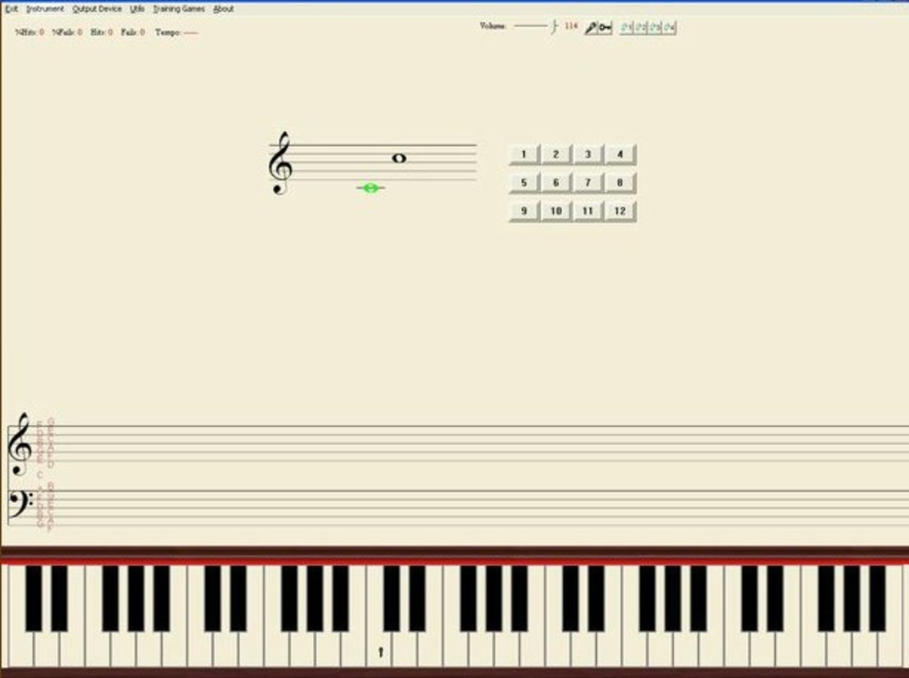The width and height of the screenshot is (909, 678).
Task: Click the black whole note on the staff
Action: pos(399,158)
